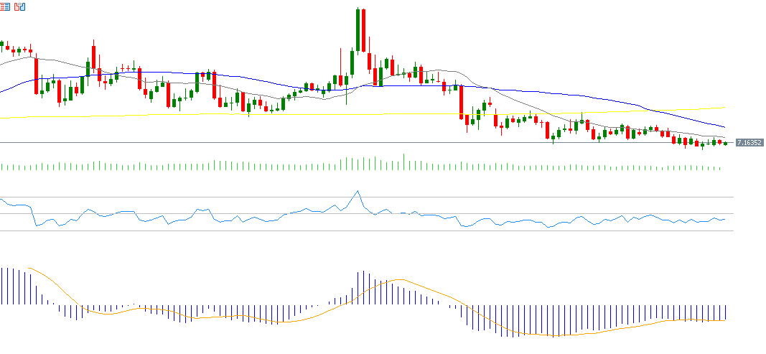Select the last candle at the right edge

[x=726, y=144]
